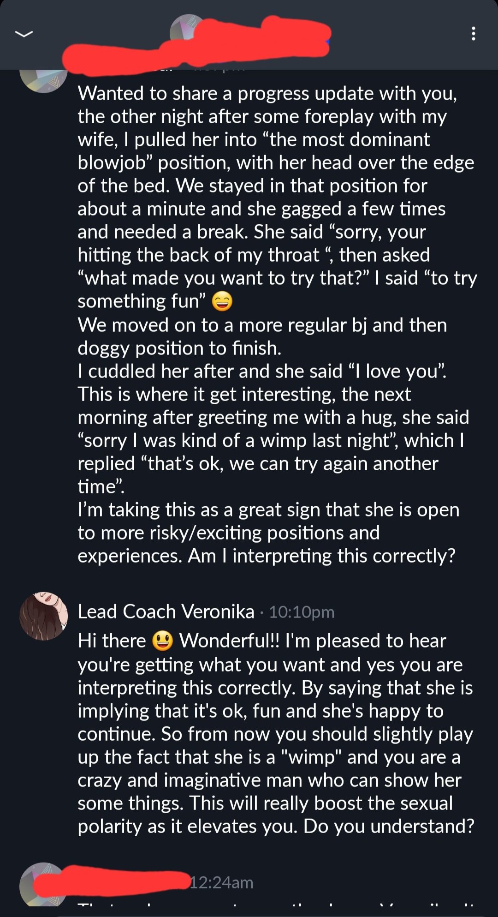Image resolution: width=498 pixels, height=917 pixels.
Task: Open Lead Coach Veronika's profile picture
Action: (44, 616)
